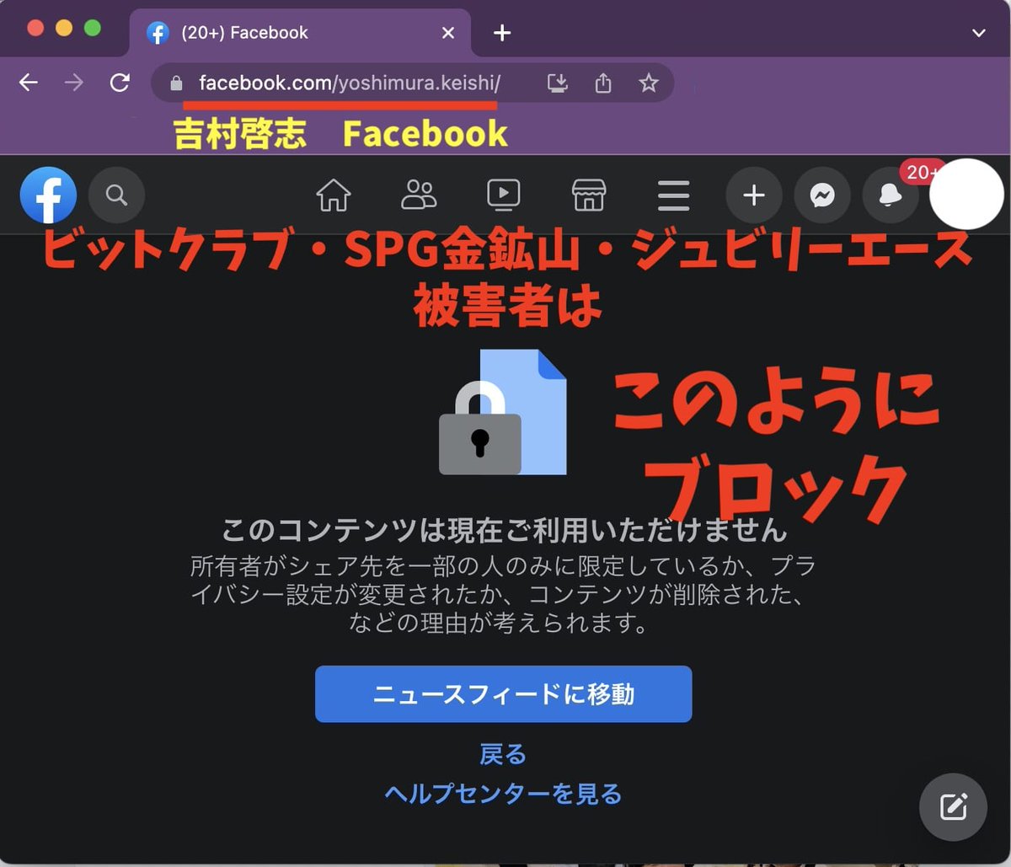Click the yellow macOS minimize button
1011x867 pixels.
[64, 28]
